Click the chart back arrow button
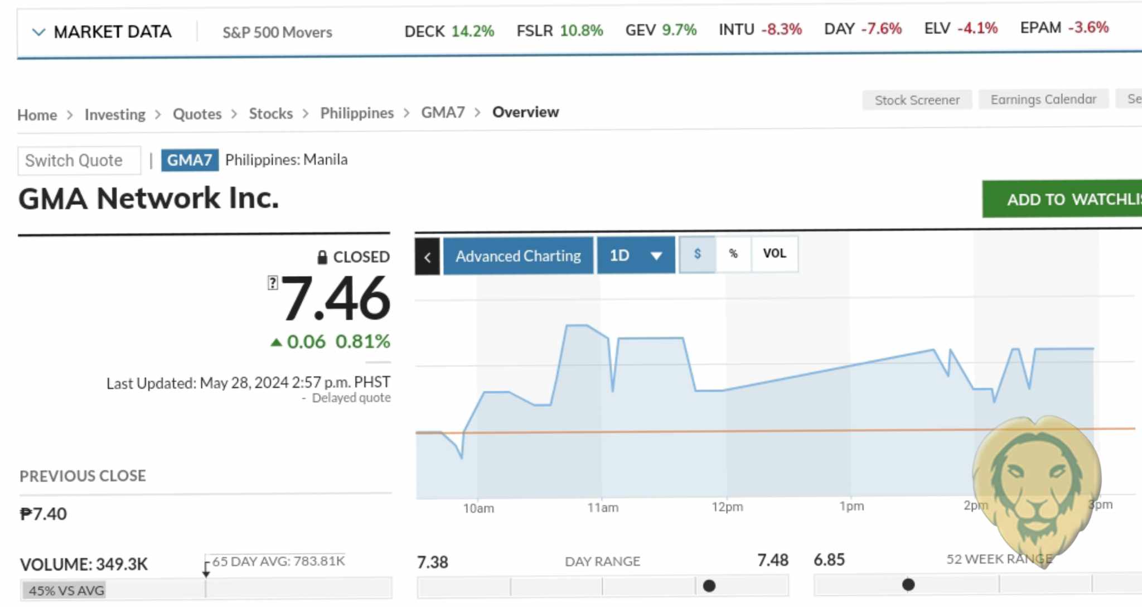The height and width of the screenshot is (607, 1142). pos(428,256)
